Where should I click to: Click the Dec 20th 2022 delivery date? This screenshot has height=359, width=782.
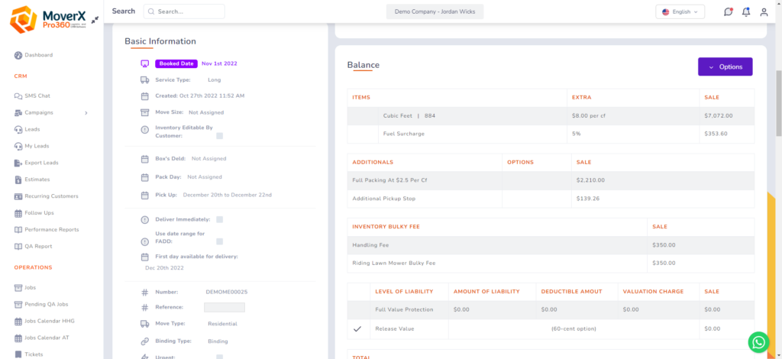(165, 268)
